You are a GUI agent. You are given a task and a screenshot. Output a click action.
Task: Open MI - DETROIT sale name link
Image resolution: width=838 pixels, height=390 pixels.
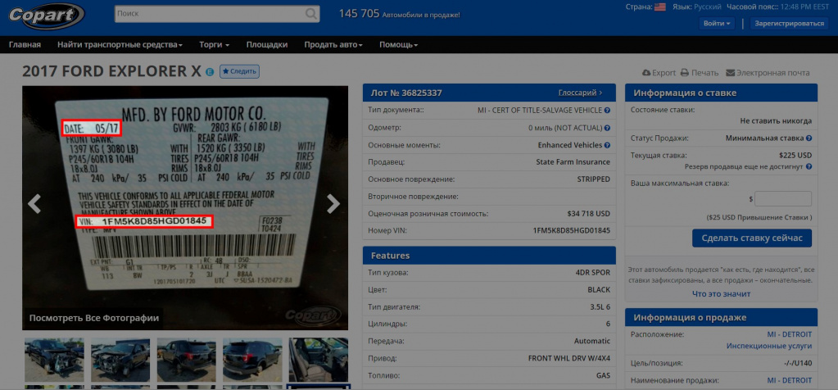(790, 380)
